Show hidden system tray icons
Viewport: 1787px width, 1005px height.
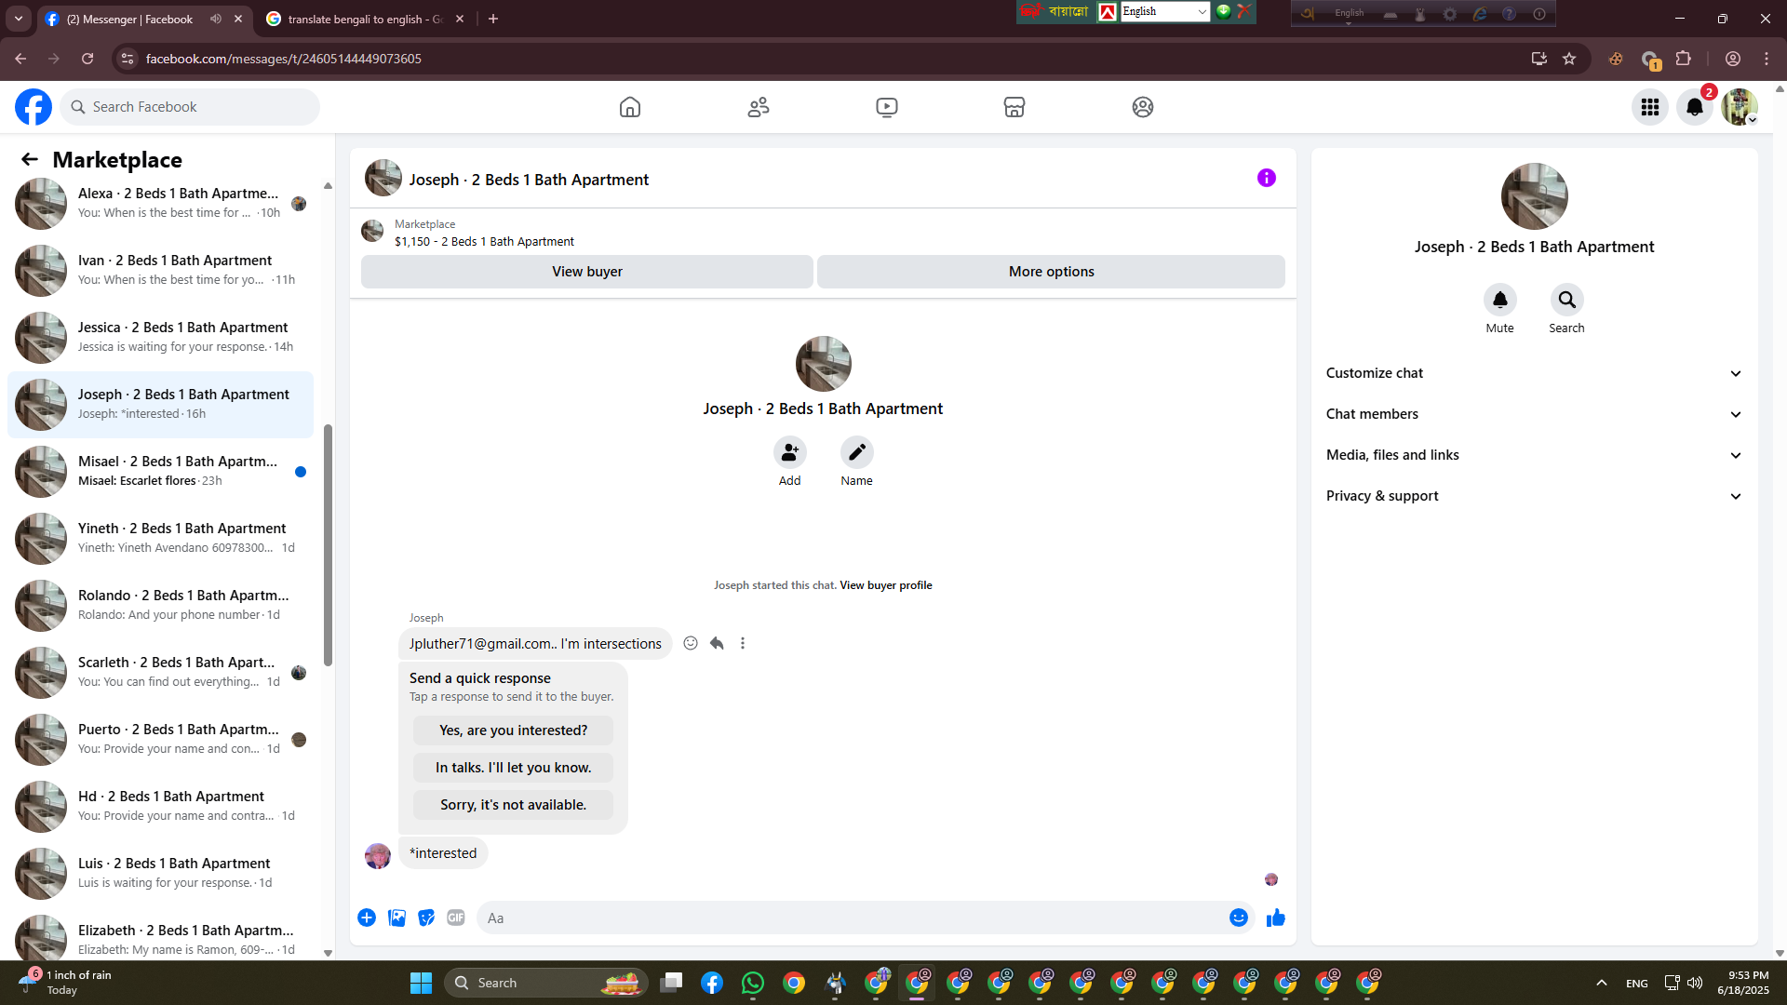coord(1602,983)
